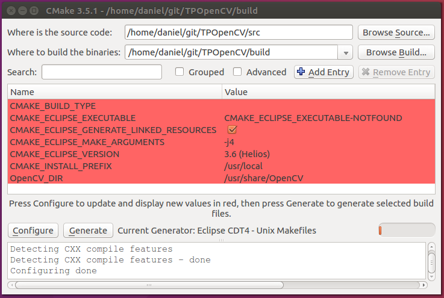The width and height of the screenshot is (444, 298).
Task: Select the CMAKE_ECLIPSE_VERSION entry
Action: [x=64, y=154]
